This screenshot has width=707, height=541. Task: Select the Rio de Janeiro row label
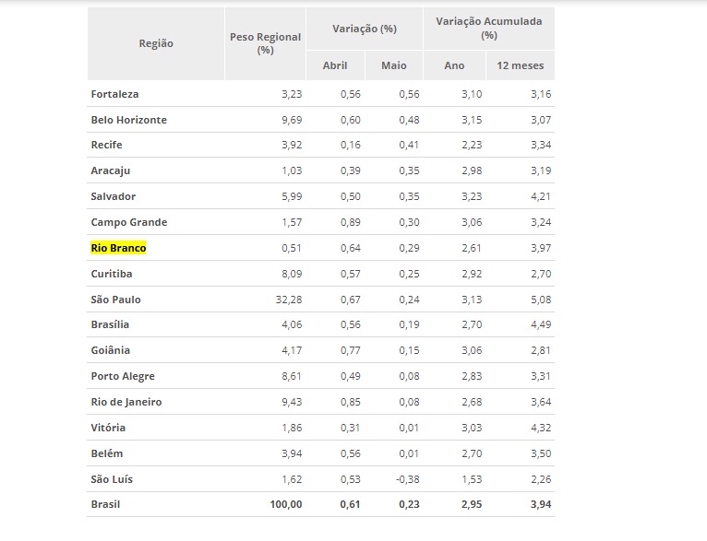[x=126, y=402]
